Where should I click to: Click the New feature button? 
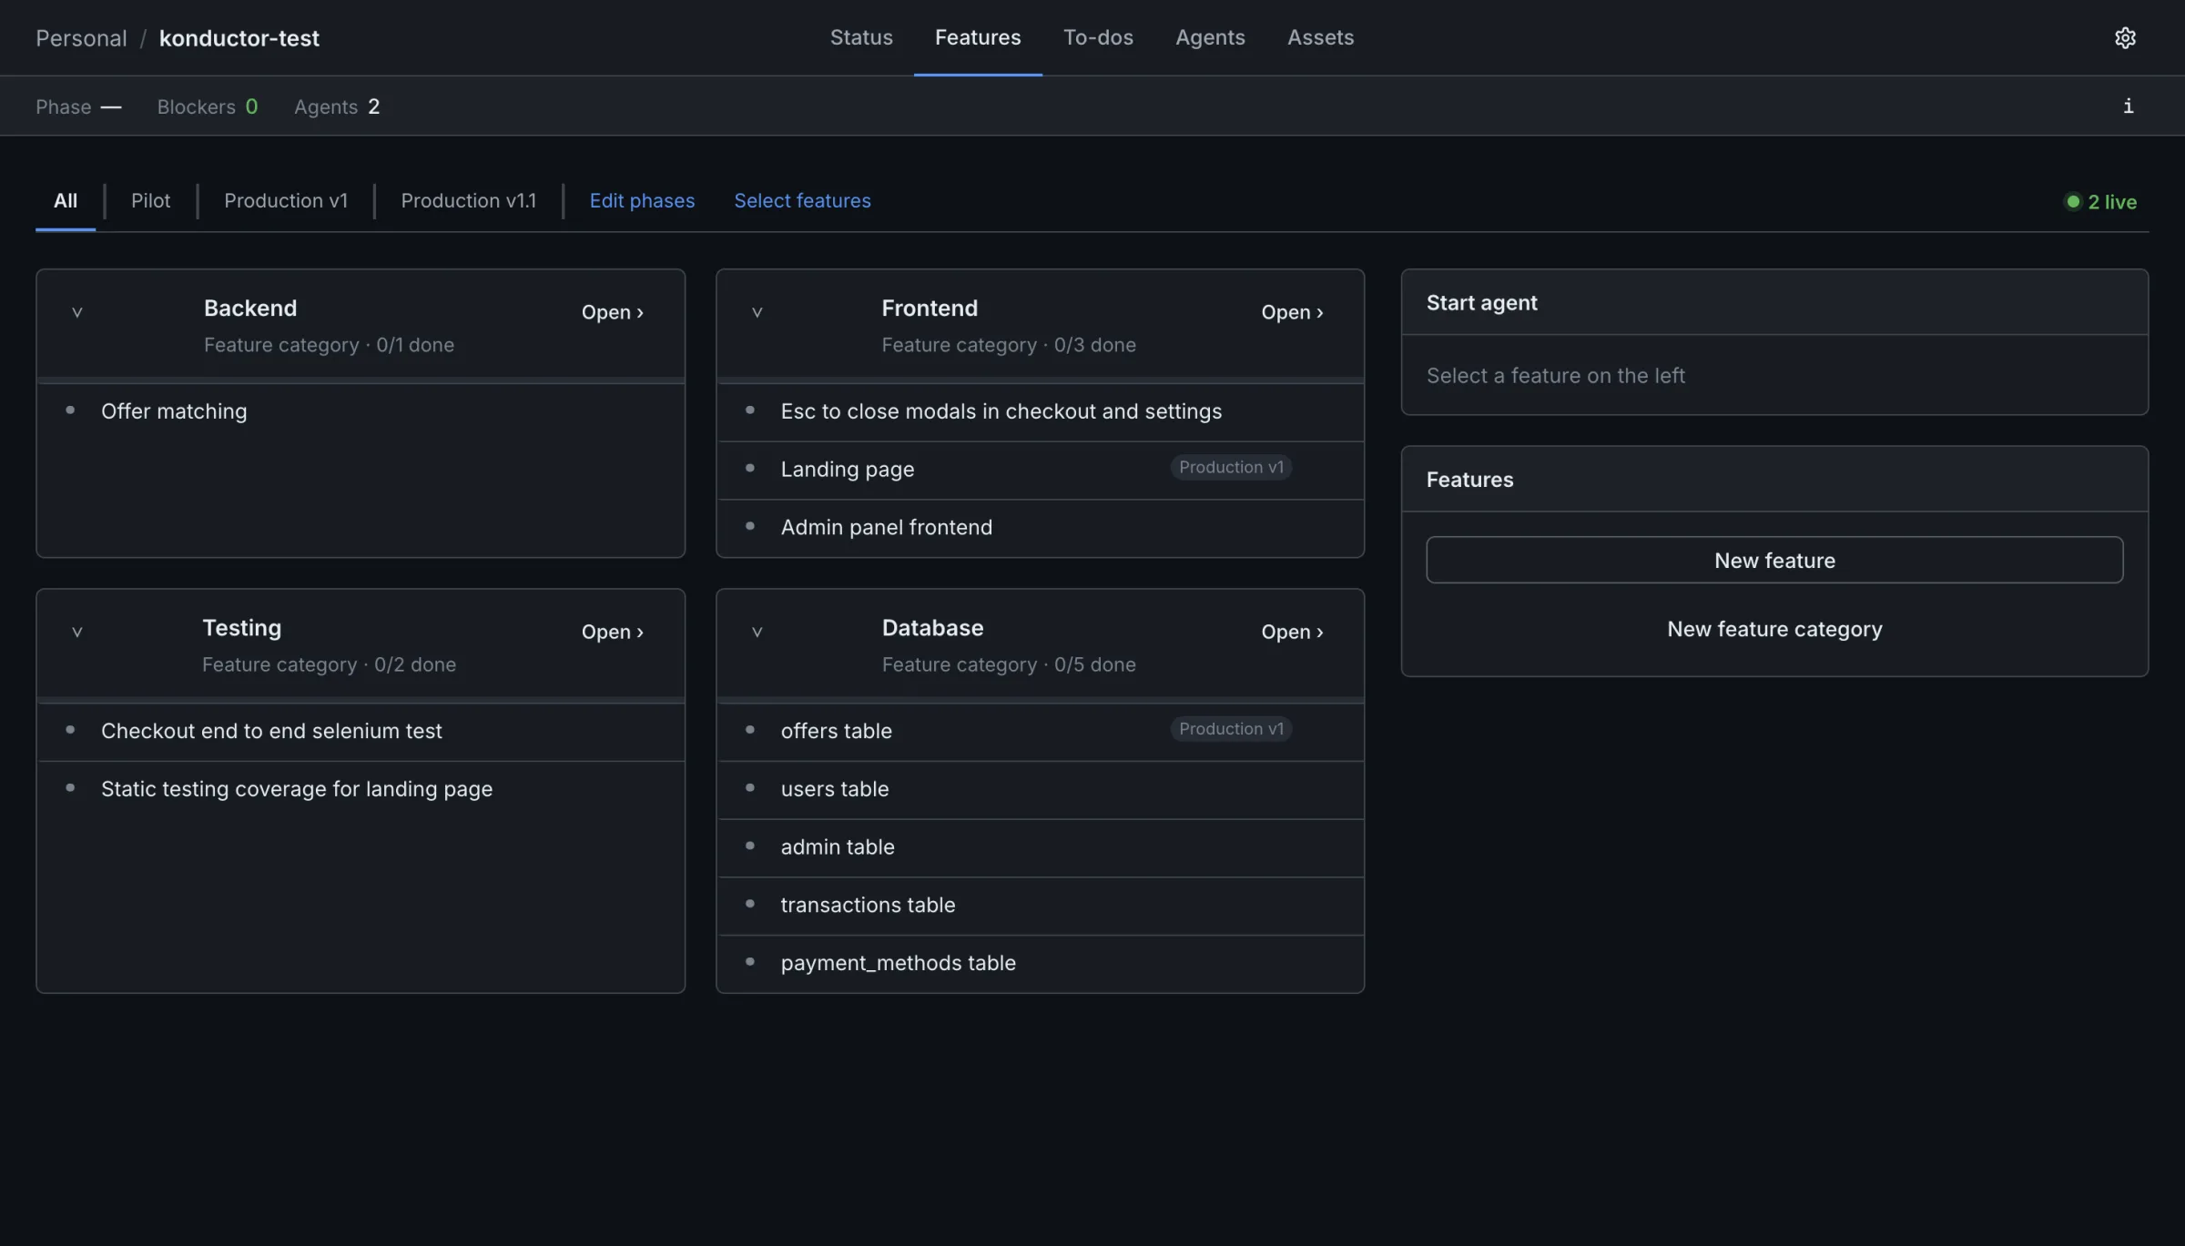point(1774,560)
